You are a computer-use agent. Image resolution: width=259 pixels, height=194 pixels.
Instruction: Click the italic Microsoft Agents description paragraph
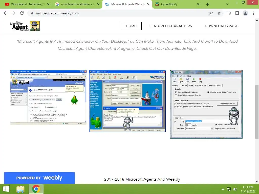click(127, 45)
